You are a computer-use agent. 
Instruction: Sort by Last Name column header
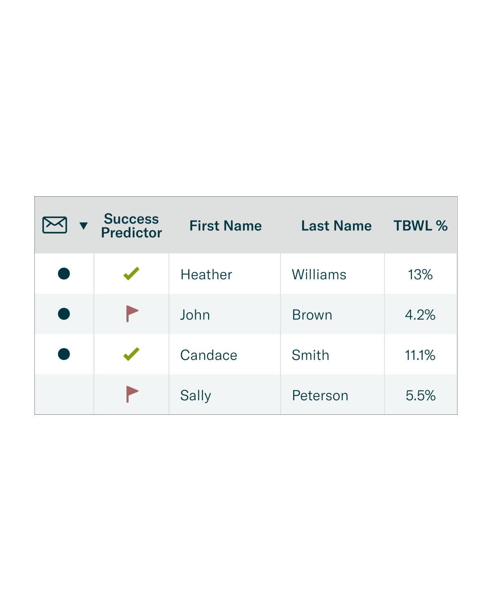click(x=336, y=226)
